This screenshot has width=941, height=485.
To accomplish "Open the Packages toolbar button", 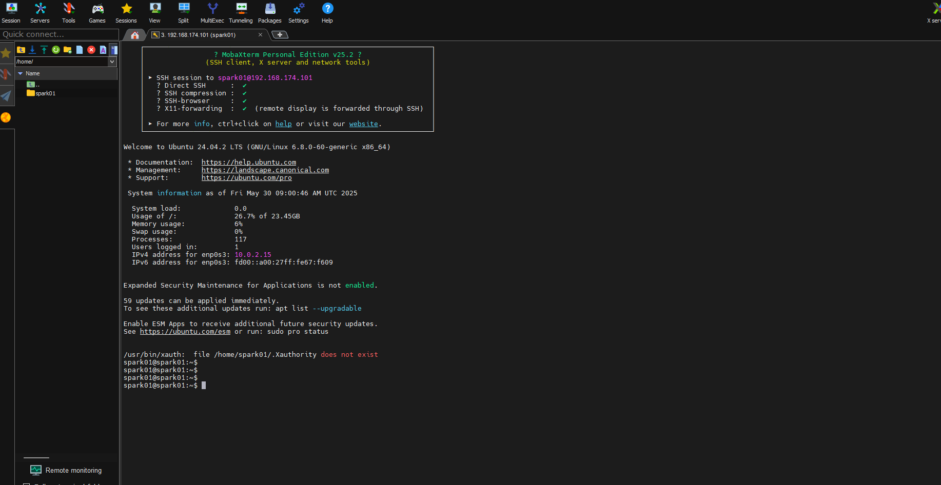I will pyautogui.click(x=270, y=13).
